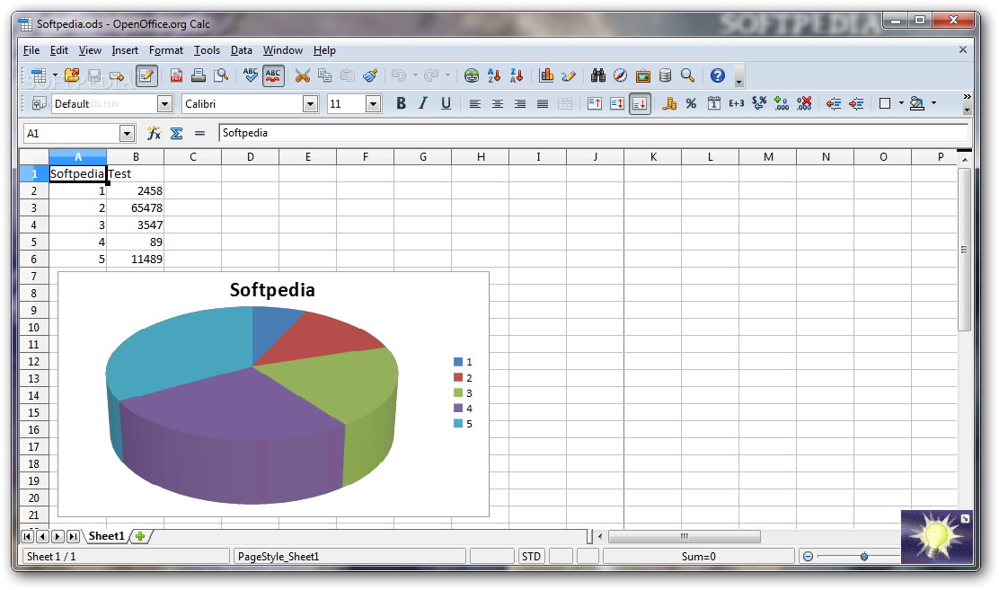Insert Hyperlink icon
The width and height of the screenshot is (999, 590).
coord(472,75)
